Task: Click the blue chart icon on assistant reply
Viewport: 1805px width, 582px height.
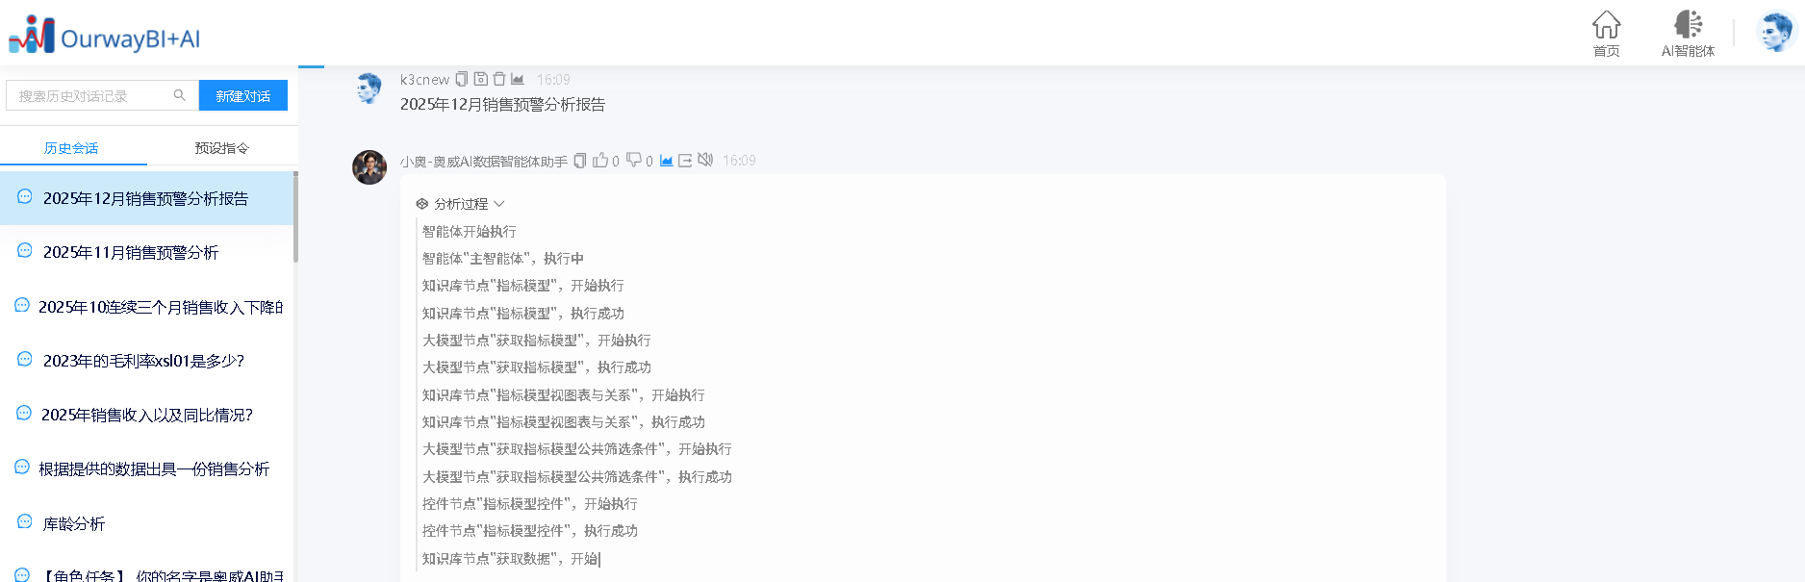Action: (666, 161)
